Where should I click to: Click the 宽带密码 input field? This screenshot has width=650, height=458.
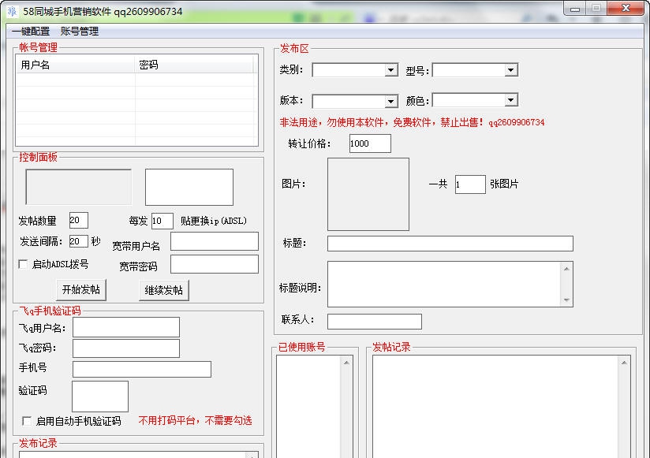(215, 264)
